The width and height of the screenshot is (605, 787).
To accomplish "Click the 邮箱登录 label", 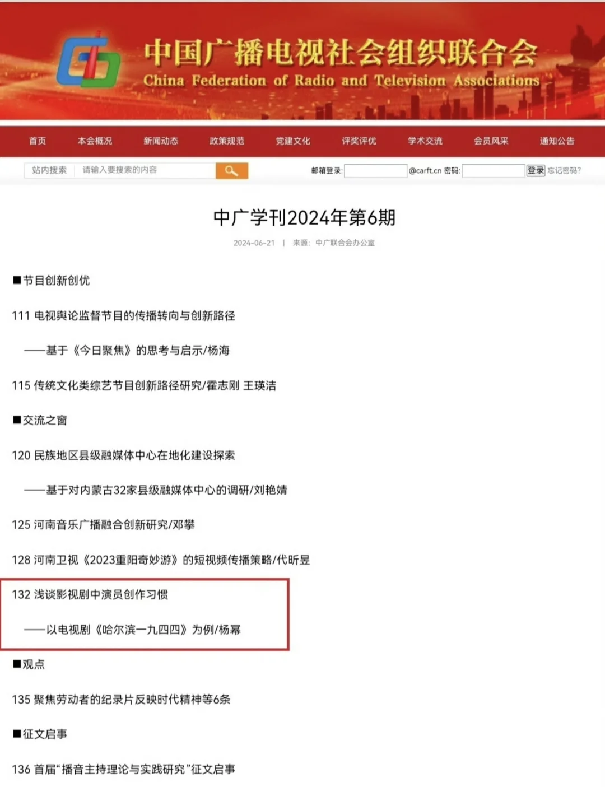I will [x=326, y=171].
